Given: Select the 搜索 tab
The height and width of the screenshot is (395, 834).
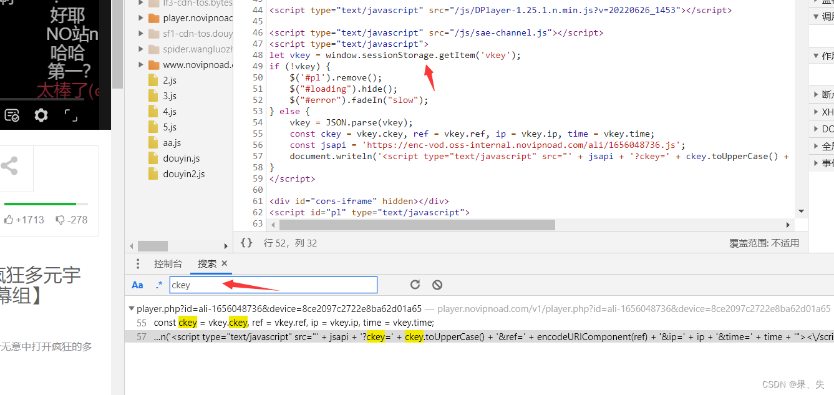Looking at the screenshot, I should coord(207,263).
